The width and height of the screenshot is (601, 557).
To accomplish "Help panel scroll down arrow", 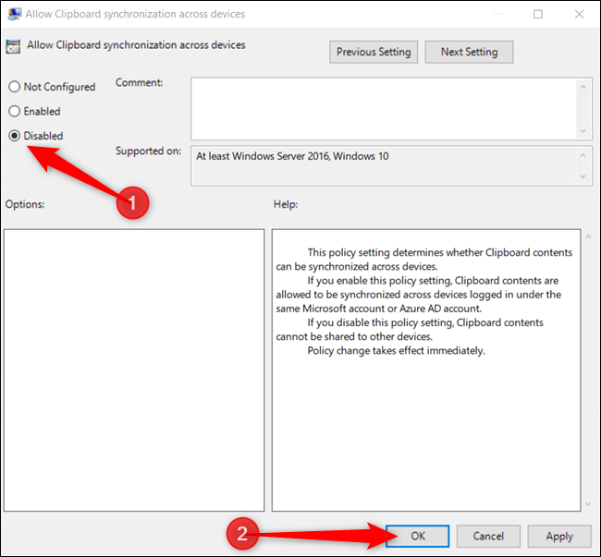I will click(588, 504).
